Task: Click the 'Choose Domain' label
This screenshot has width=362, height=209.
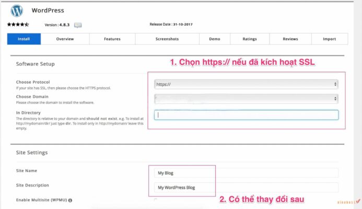Action: (x=32, y=97)
